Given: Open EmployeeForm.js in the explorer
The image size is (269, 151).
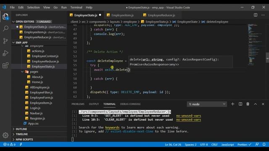Looking at the screenshot, I should click(x=41, y=97).
